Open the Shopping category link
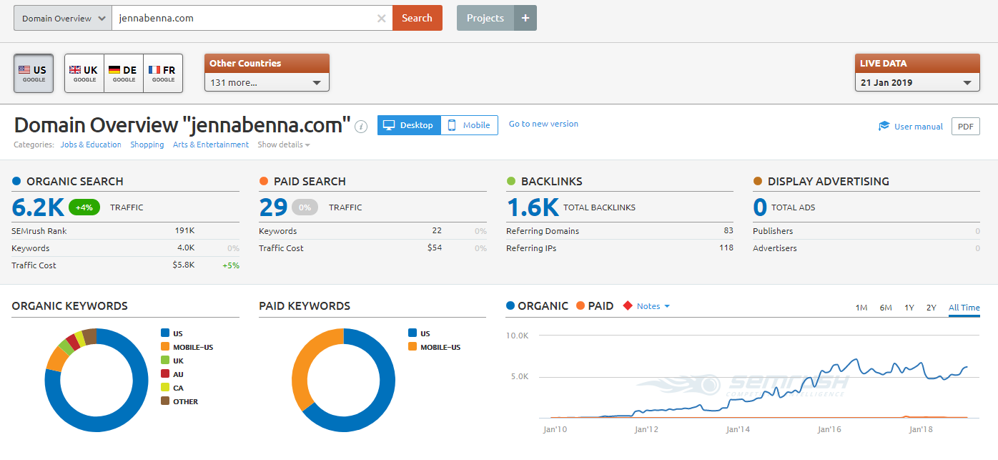This screenshot has width=998, height=460. (x=147, y=145)
